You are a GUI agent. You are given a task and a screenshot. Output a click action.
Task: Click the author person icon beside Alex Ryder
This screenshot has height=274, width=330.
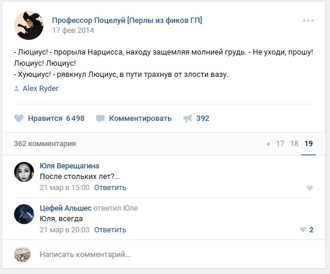coord(16,89)
